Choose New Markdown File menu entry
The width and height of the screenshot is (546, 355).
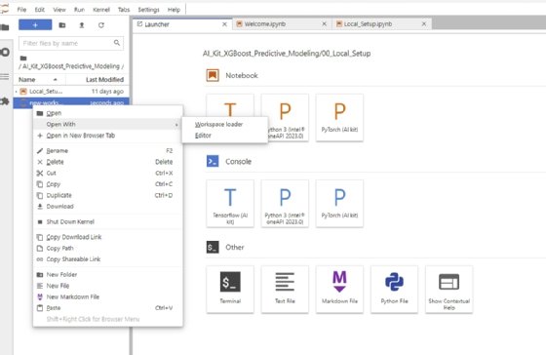pos(108,297)
